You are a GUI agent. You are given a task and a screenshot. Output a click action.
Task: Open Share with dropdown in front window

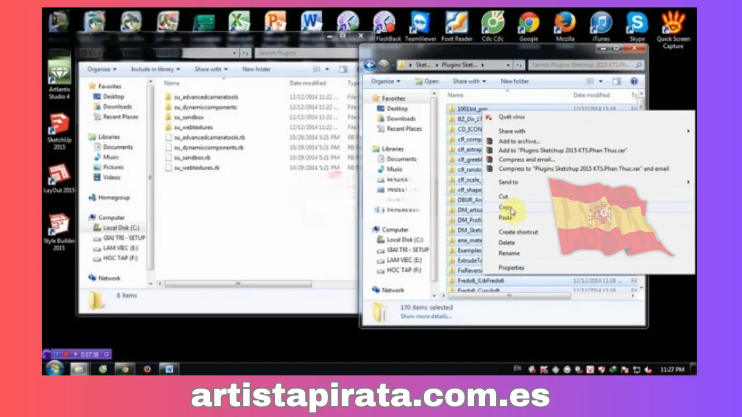click(x=470, y=82)
